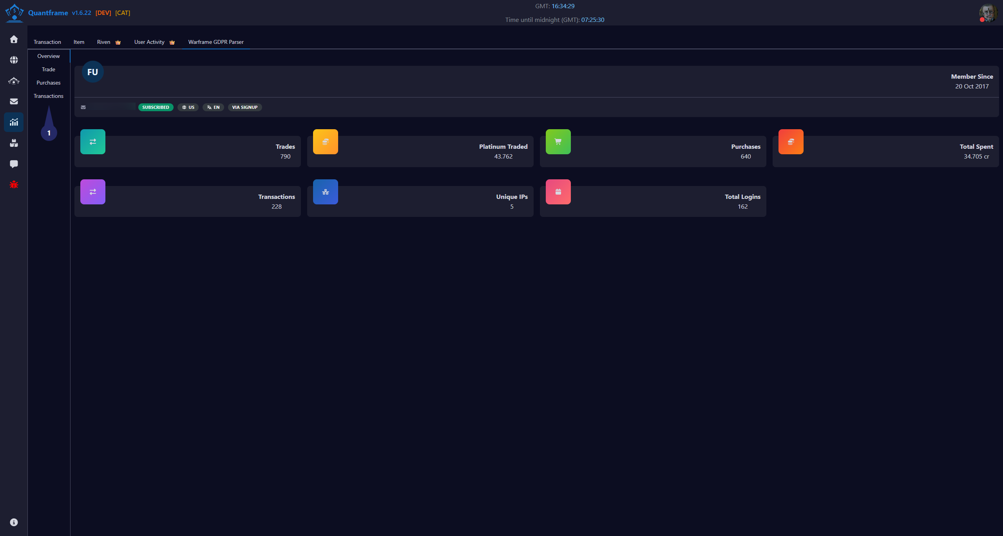The height and width of the screenshot is (536, 1003).
Task: Click the user avatar in top right
Action: [x=989, y=13]
